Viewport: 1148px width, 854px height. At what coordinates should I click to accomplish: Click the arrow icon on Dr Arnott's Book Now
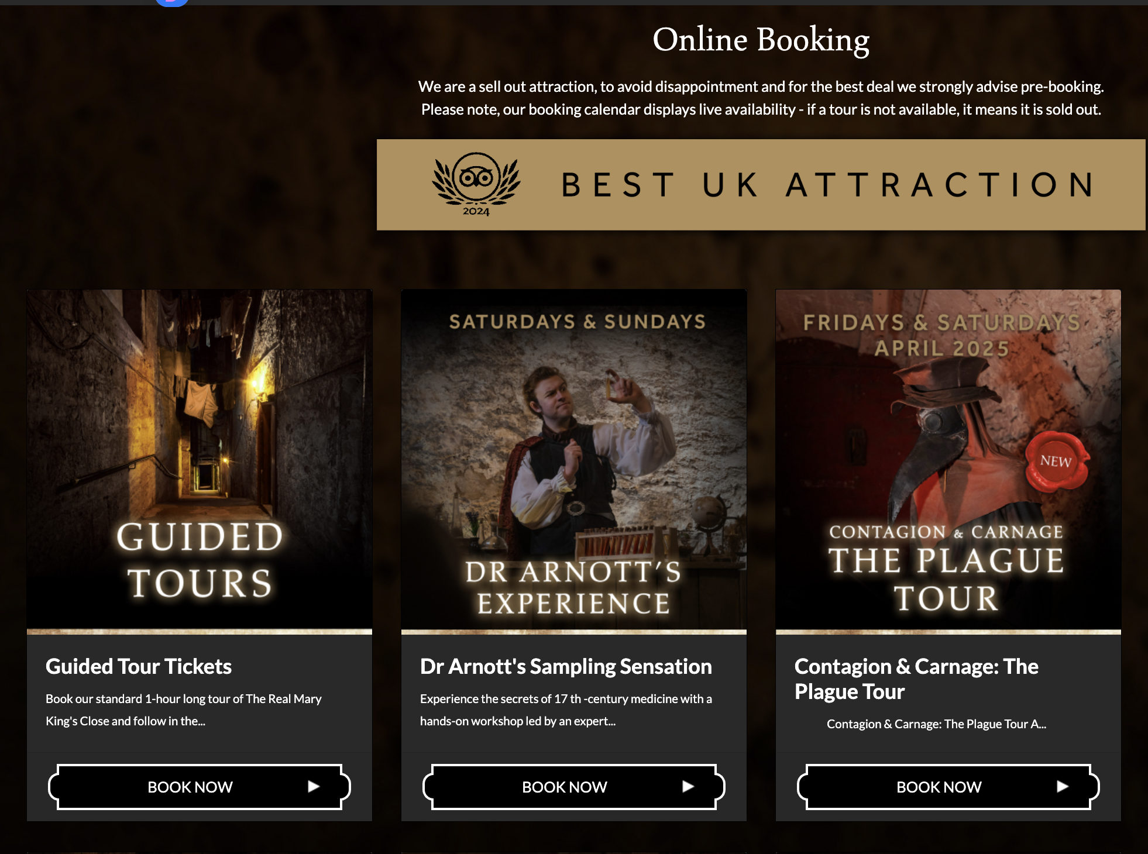[688, 787]
